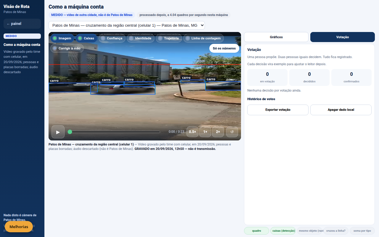The image size is (379, 237).
Task: Select the mesmo objeto step pill
Action: 310,231
